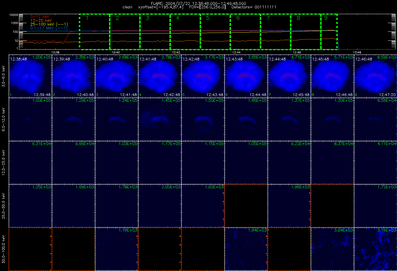Viewport: 397px width, 271px height.
Task: Click the orange '12-25 keV' legend entry
Action: (41, 20)
